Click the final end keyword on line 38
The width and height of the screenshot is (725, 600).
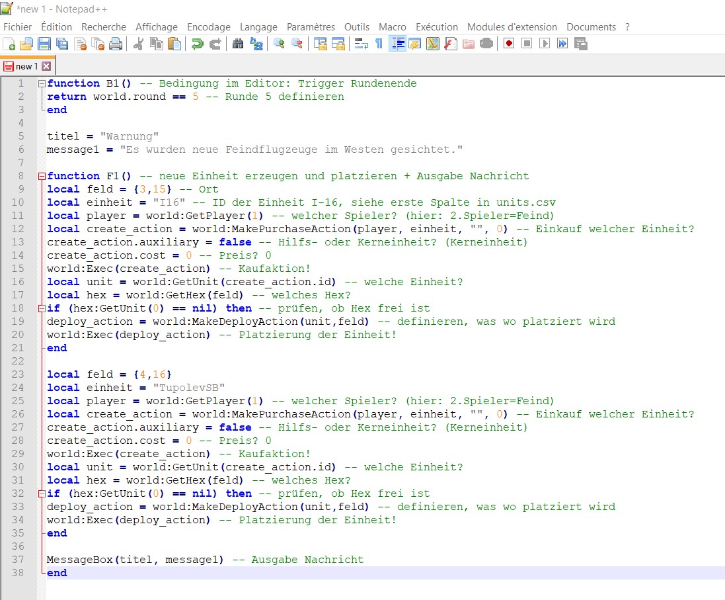57,573
